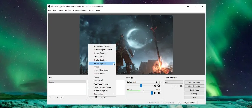Image resolution: width=252 pixels, height=108 pixels.
Task: Select Game Capture from the source menu
Action: 100,63
